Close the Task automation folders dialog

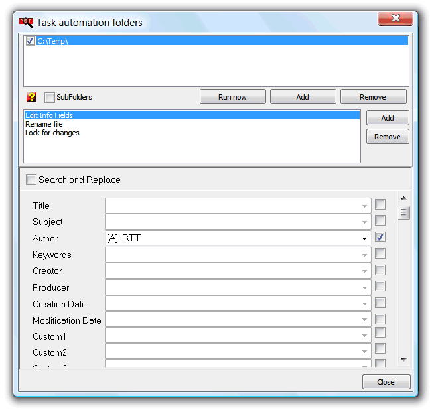click(396, 19)
